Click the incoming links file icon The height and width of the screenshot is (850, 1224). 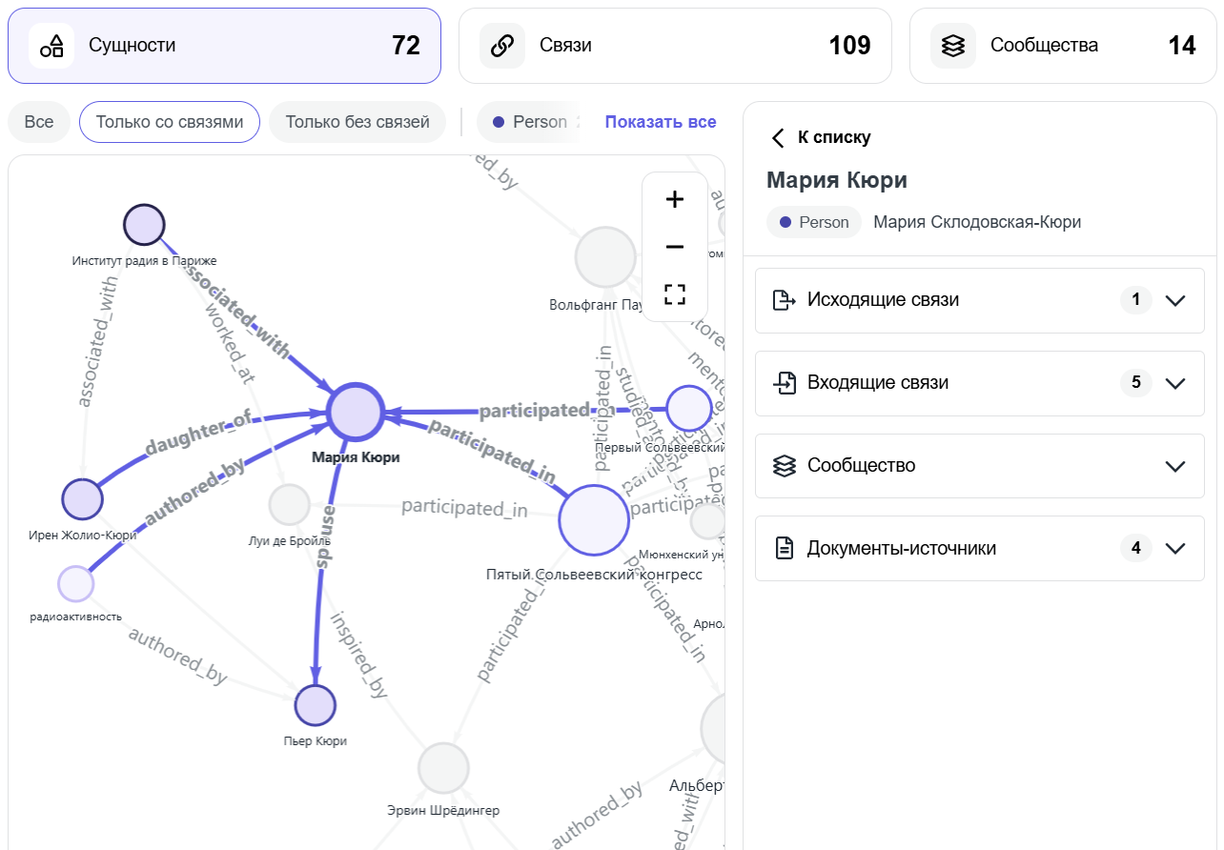pos(784,383)
